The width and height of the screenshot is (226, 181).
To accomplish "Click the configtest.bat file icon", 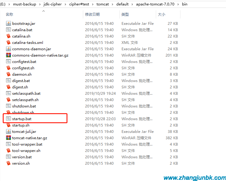I will (9, 61).
